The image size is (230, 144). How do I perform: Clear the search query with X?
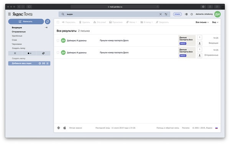(161, 14)
